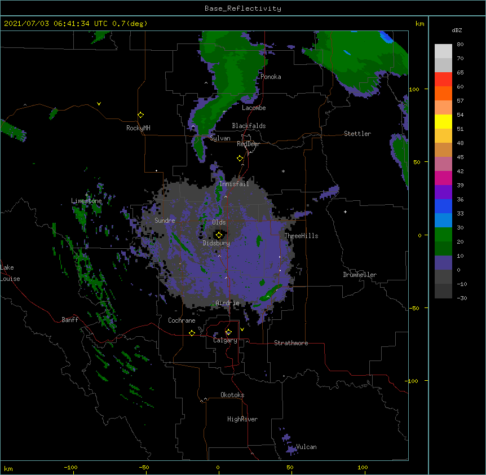Select the slate violet 0-10 dBZ legend swatch
This screenshot has height=475, width=486.
[443, 263]
